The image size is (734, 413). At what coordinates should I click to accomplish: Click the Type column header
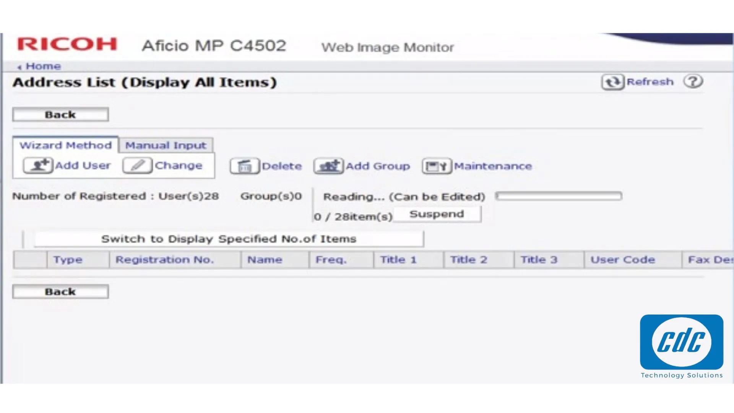pyautogui.click(x=68, y=260)
